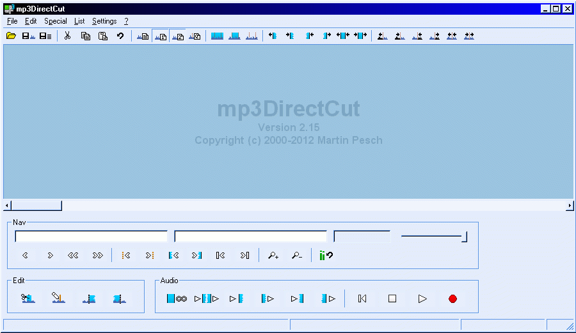Click the zoom in magnifier icon

[x=273, y=255]
